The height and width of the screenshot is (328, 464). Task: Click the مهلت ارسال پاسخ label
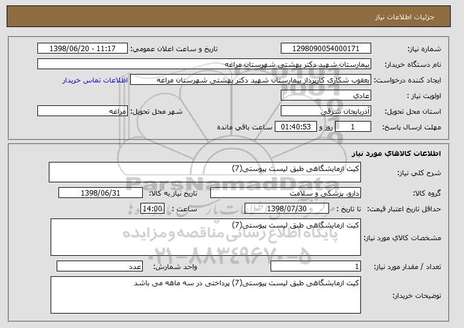[x=412, y=127]
